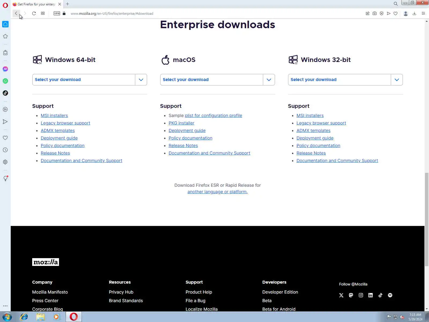Open the Speed Dial grid icon in toolbar
This screenshot has height=322, width=429.
coord(43,13)
